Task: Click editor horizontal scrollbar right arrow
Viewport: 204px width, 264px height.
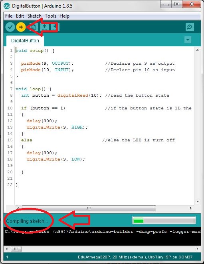Action: point(190,208)
